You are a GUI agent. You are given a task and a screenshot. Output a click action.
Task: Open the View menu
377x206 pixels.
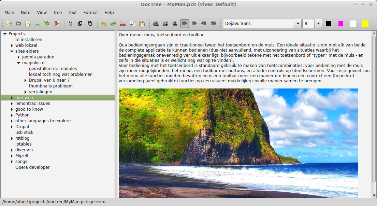(x=42, y=13)
